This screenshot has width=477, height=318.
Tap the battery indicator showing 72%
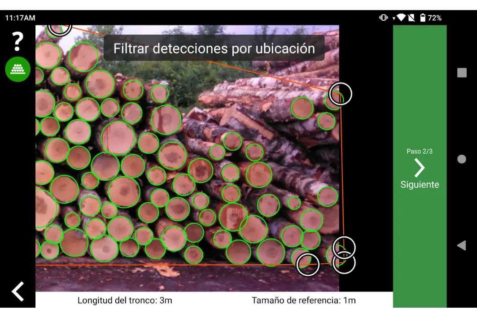point(424,17)
